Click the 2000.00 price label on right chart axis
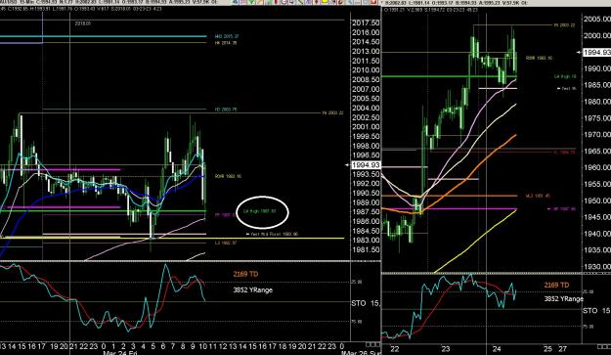The image size is (611, 355). click(x=597, y=36)
